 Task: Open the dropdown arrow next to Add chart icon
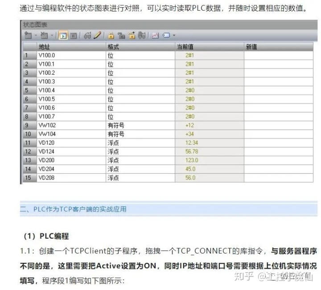coord(36,35)
